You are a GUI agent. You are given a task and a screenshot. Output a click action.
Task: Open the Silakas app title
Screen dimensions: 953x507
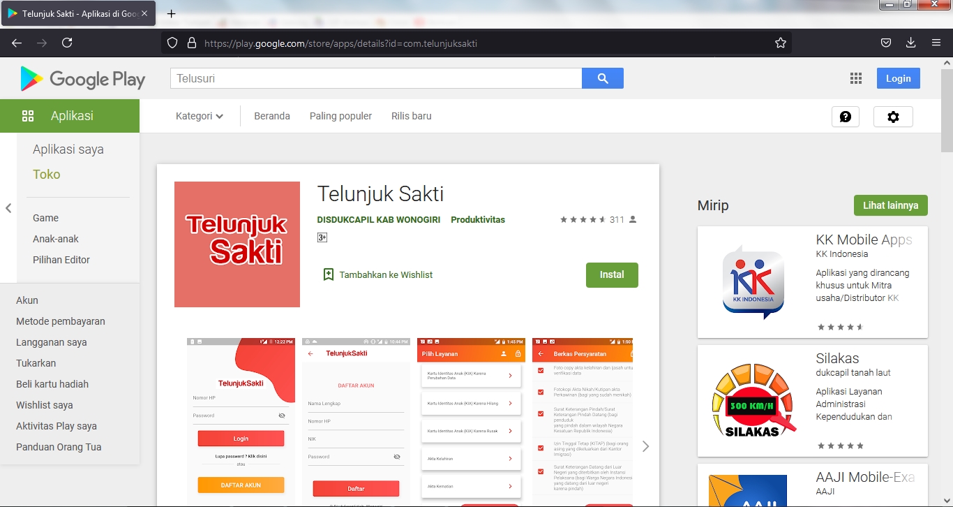pos(838,358)
